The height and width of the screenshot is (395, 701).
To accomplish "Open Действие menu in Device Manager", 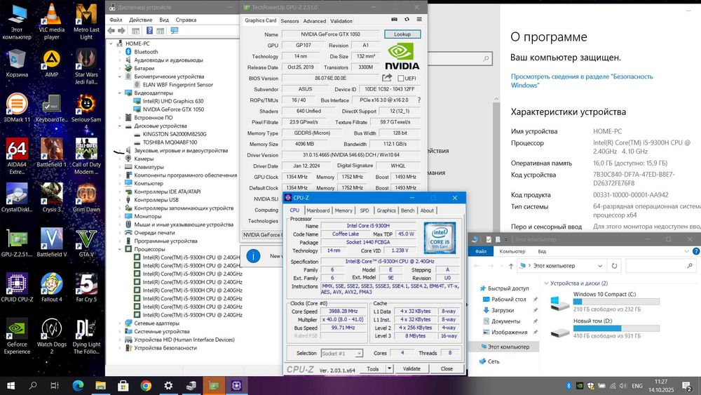I will 140,20.
